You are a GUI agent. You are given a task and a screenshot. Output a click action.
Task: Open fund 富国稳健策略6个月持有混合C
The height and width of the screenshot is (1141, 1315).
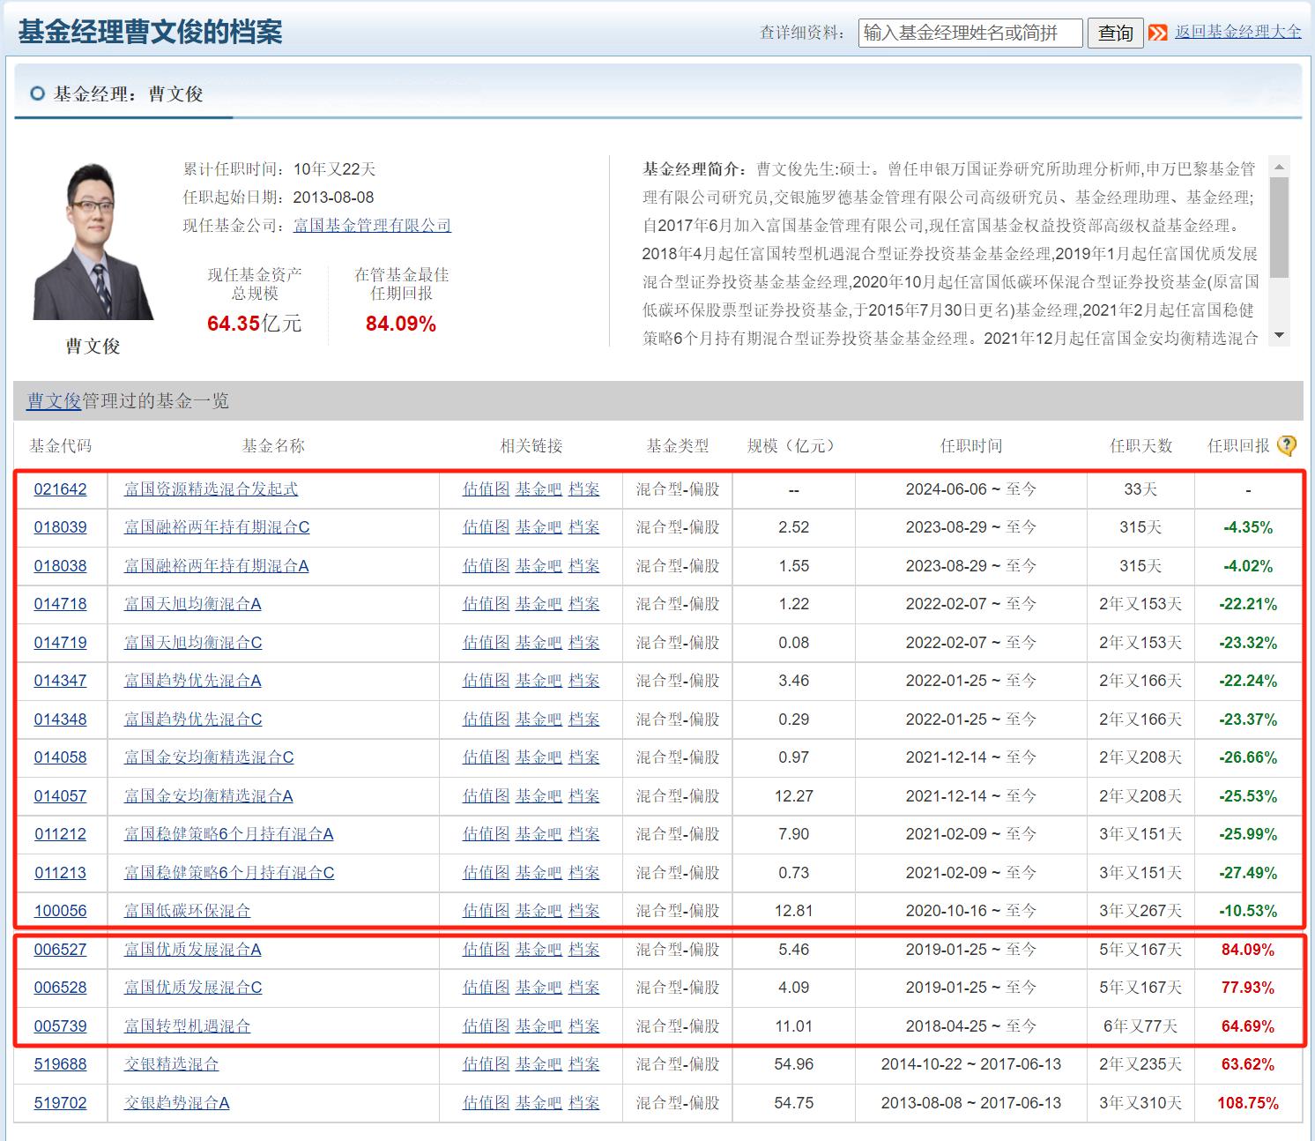[x=229, y=873]
